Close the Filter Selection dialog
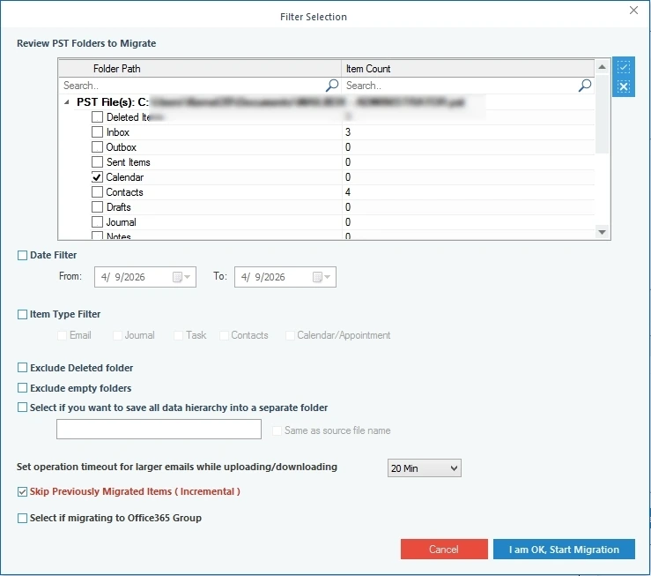Image resolution: width=651 pixels, height=576 pixels. tap(633, 11)
